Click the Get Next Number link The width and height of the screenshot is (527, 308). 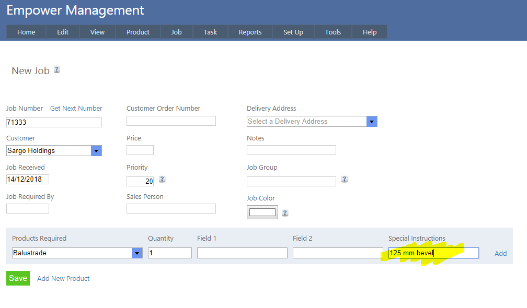point(76,109)
